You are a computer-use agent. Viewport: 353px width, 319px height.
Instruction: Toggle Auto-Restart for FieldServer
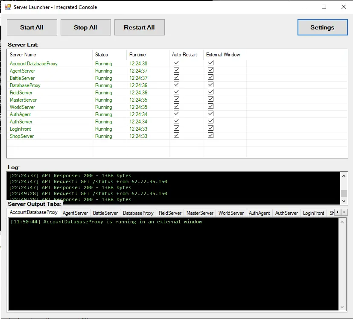[177, 92]
